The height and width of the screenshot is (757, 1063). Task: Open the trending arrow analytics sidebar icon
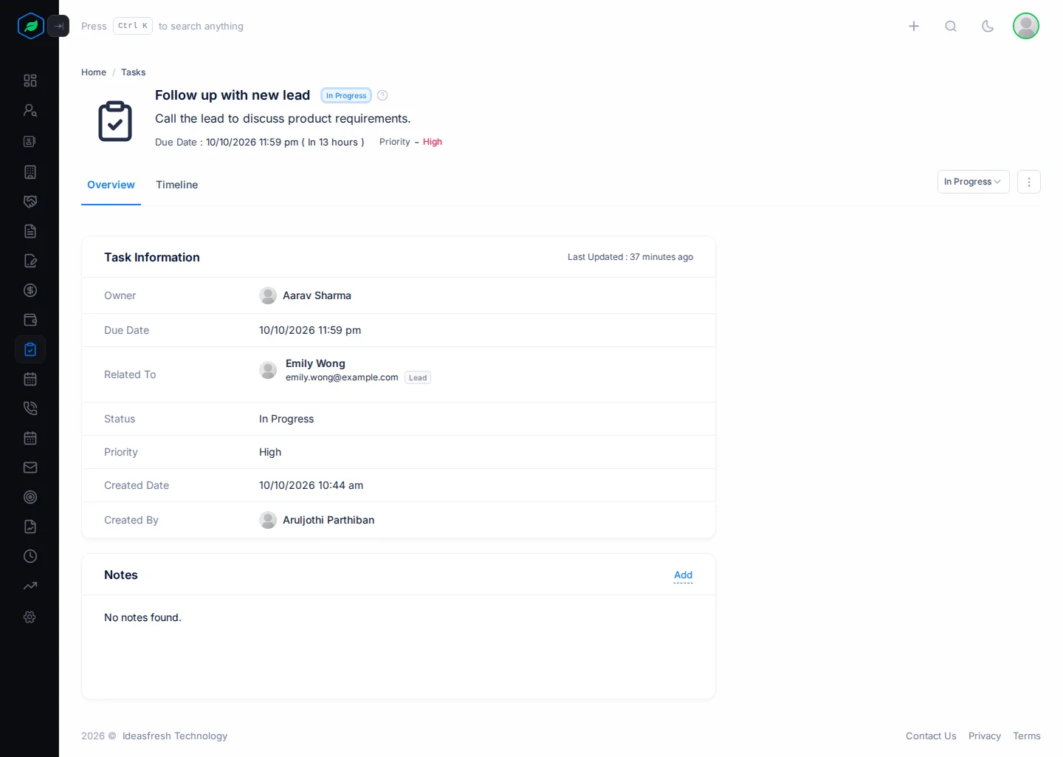click(x=30, y=586)
